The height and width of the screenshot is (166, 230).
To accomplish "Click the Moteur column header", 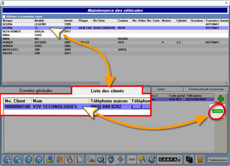I will [x=168, y=21].
